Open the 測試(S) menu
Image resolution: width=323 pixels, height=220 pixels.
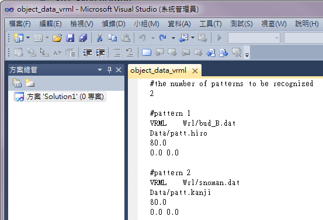pyautogui.click(x=241, y=24)
